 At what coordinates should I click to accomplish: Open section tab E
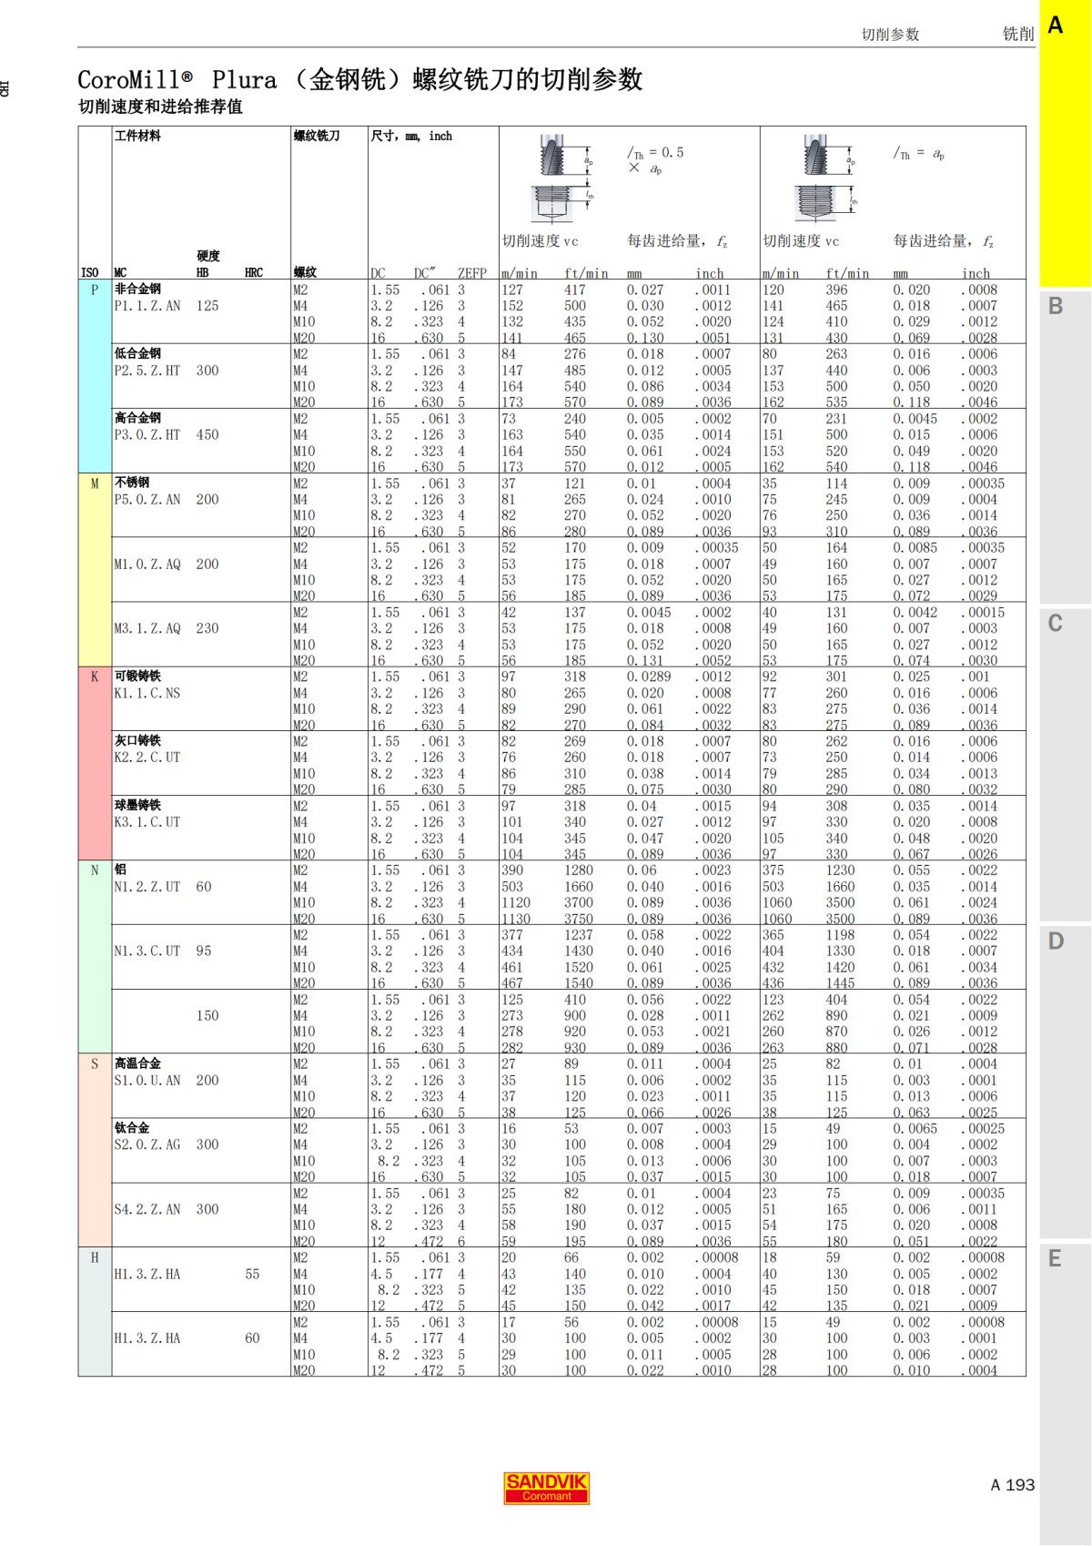pyautogui.click(x=1065, y=1393)
